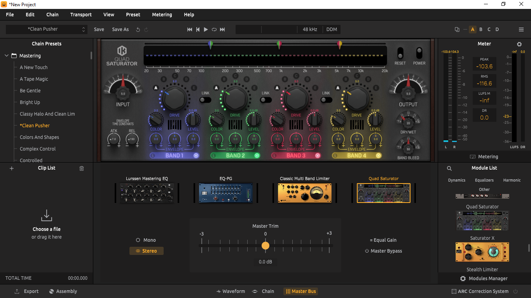The image size is (531, 298).
Task: Toggle the LINK switch after Band 1
Action: 205,100
